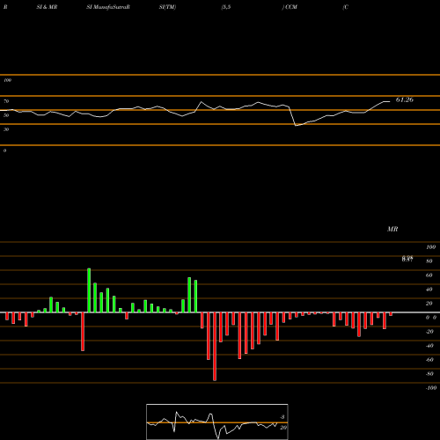Click the 'SI MunafaSutraR' header text

(x=108, y=7)
